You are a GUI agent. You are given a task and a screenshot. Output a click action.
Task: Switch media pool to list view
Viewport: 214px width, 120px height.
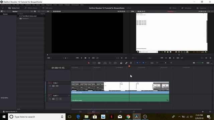pyautogui.click(x=35, y=11)
